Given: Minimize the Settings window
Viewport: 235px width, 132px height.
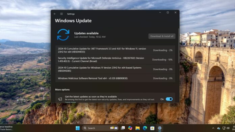Looking at the screenshot, I should 160,12.
